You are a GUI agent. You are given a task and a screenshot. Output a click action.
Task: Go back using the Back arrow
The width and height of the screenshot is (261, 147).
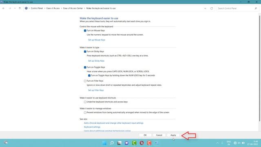[x=4, y=8]
